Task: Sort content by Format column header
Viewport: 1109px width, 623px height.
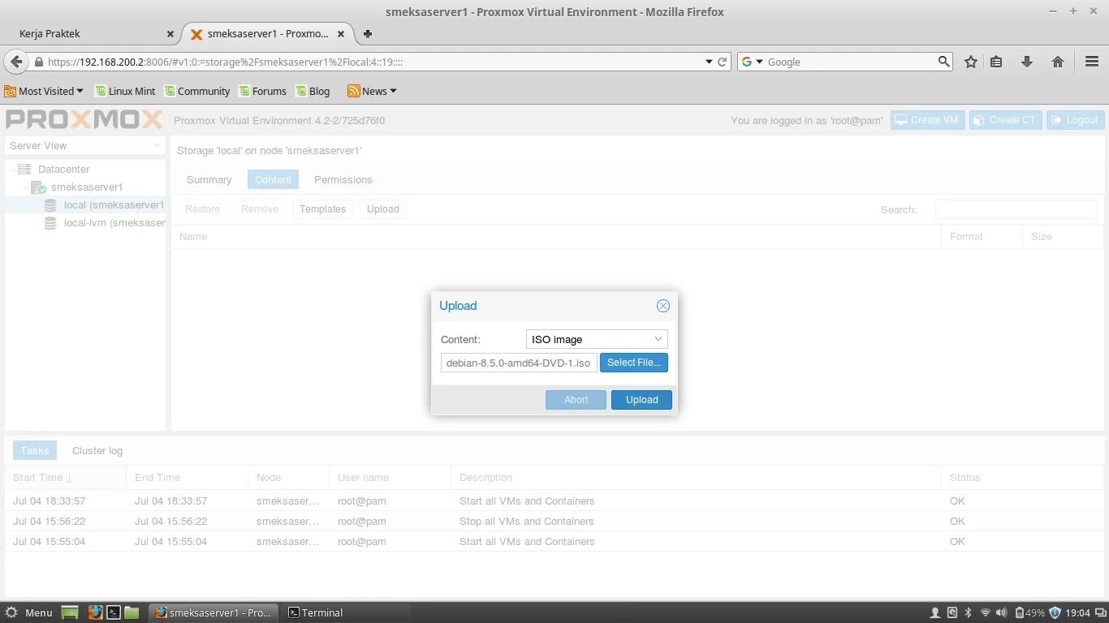Action: [982, 237]
